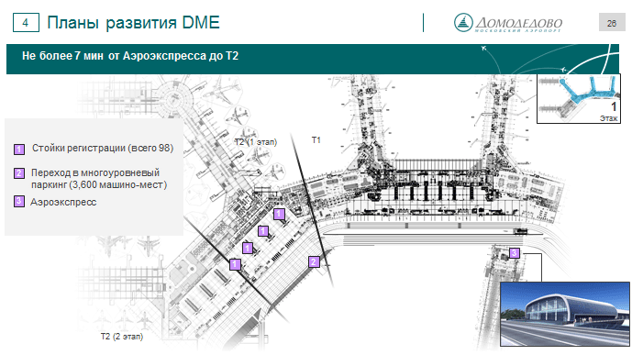
Task: Click the T2 (1 этап) label
Action: [256, 142]
